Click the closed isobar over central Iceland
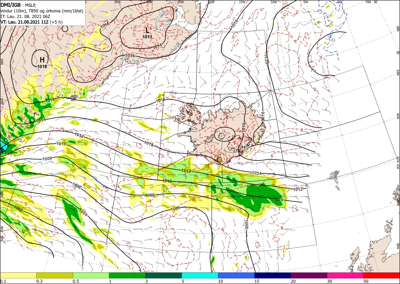Viewport: 400px width, 284px height. (224, 134)
